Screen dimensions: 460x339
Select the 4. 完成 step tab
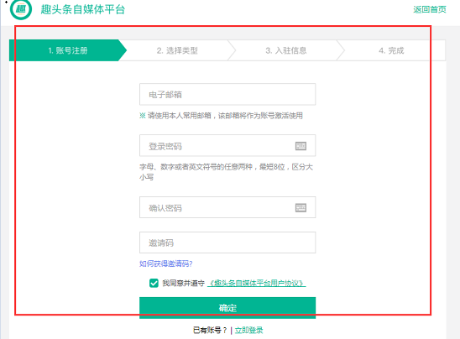pyautogui.click(x=391, y=50)
